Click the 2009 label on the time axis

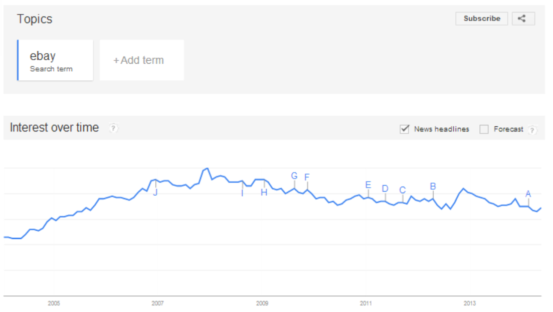[262, 303]
